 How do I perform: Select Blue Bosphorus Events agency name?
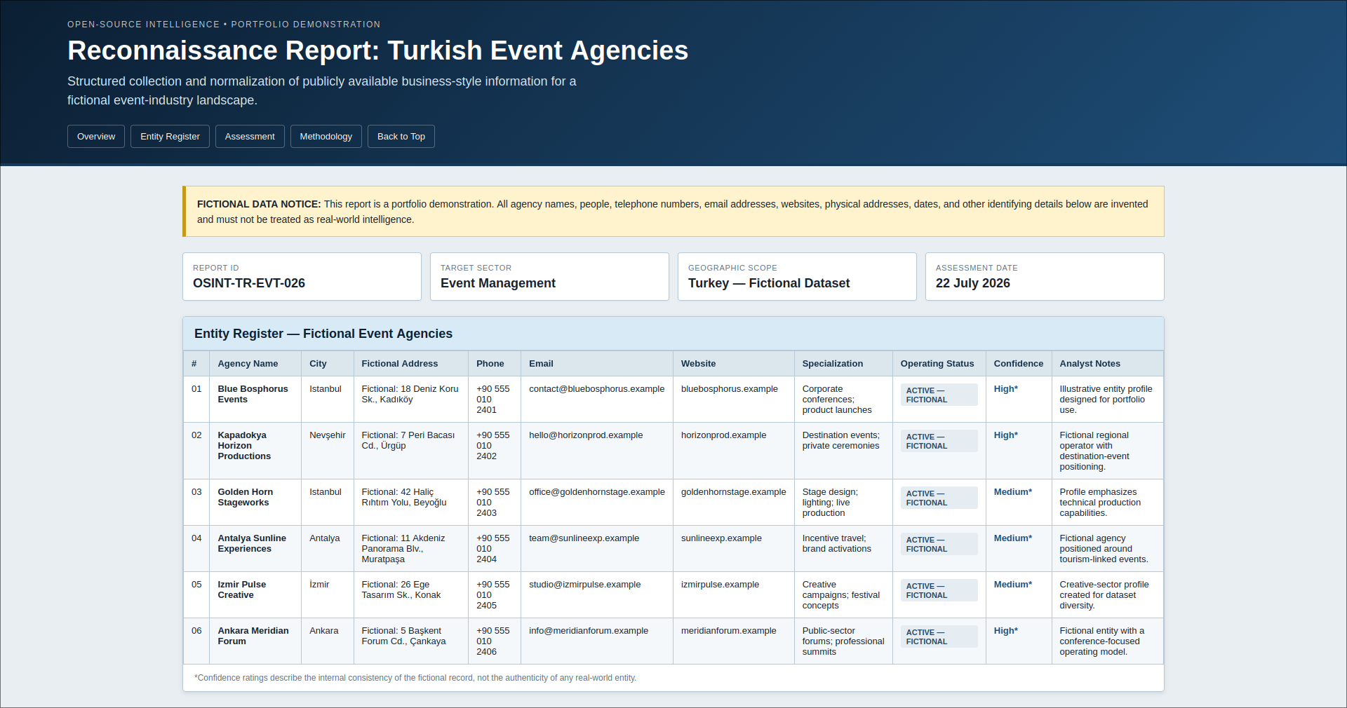tap(253, 394)
